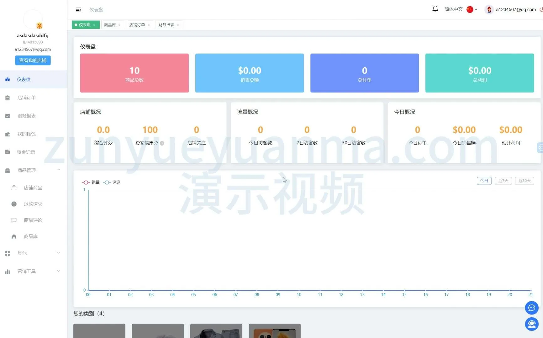Switch to the 店铺订单 tab
This screenshot has height=338, width=543.
click(x=137, y=25)
